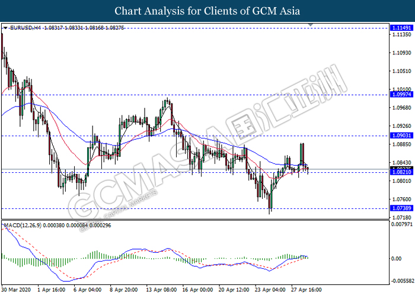This screenshot has height=296, width=415.
Task: Click the 1.08010 price axis value
Action: (x=401, y=181)
